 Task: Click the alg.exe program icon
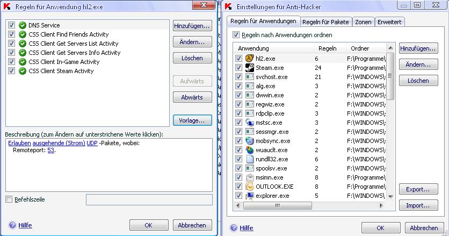[250, 86]
